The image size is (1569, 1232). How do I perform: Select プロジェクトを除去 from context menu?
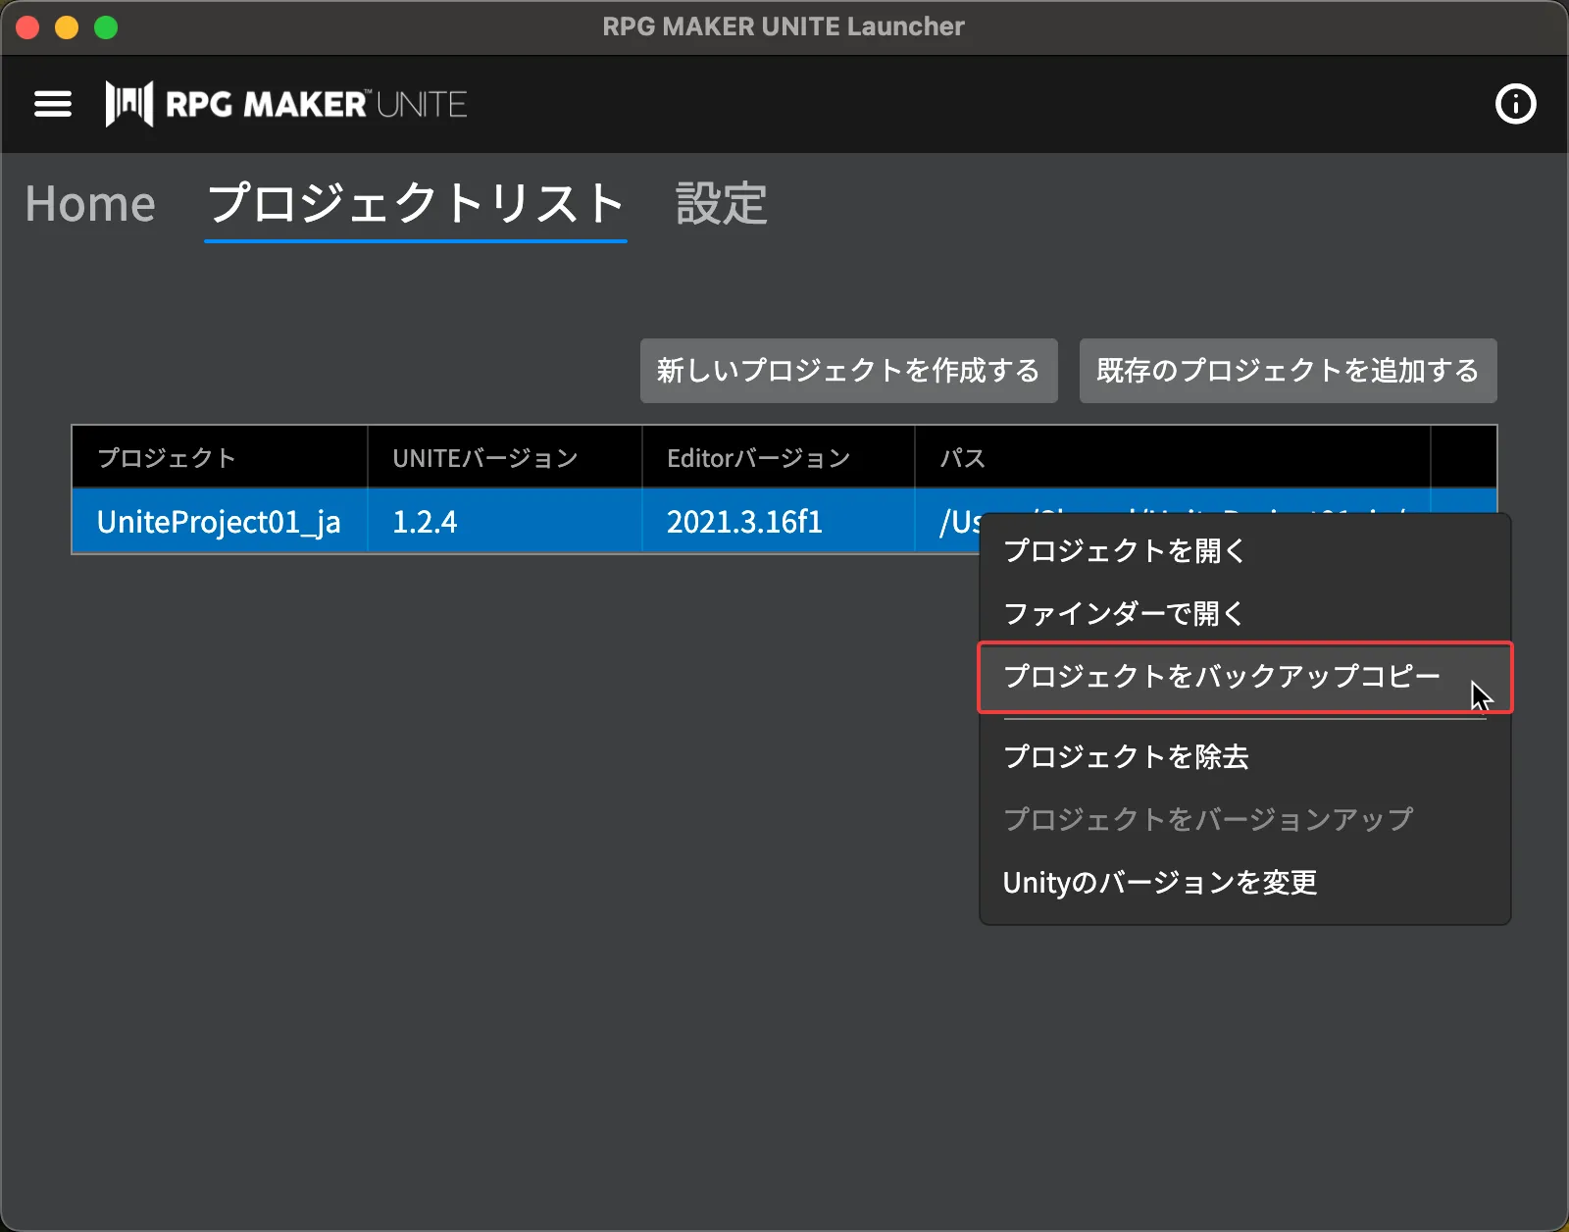(1126, 757)
